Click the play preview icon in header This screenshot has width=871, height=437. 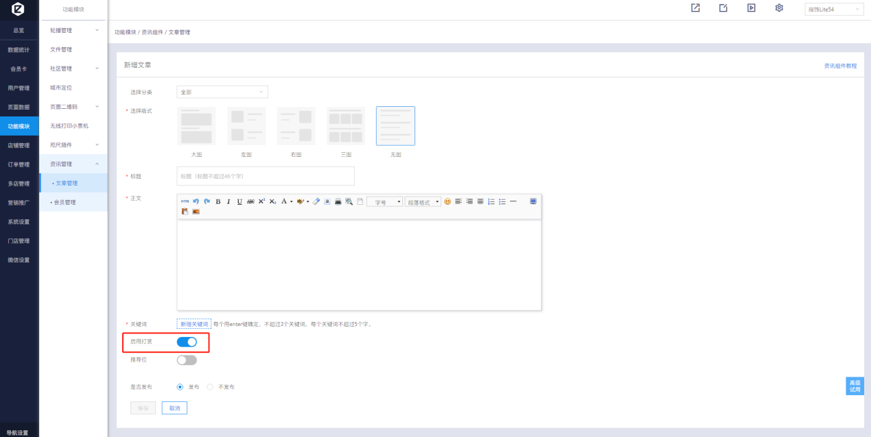click(752, 8)
